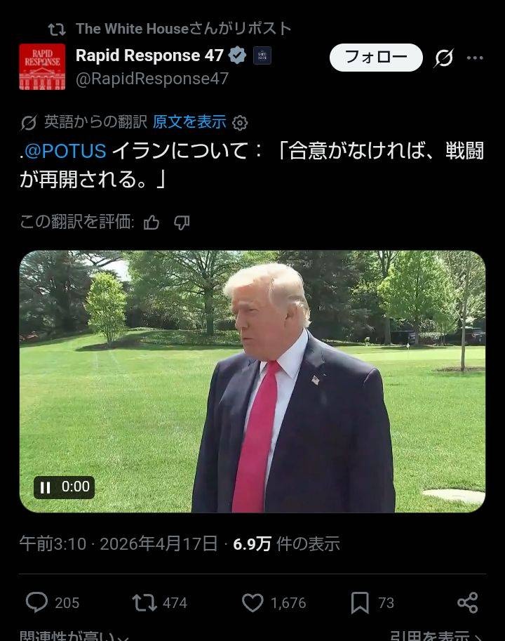Follow Rapid Response 47 with フォロー button
505x641 pixels.
(x=376, y=58)
